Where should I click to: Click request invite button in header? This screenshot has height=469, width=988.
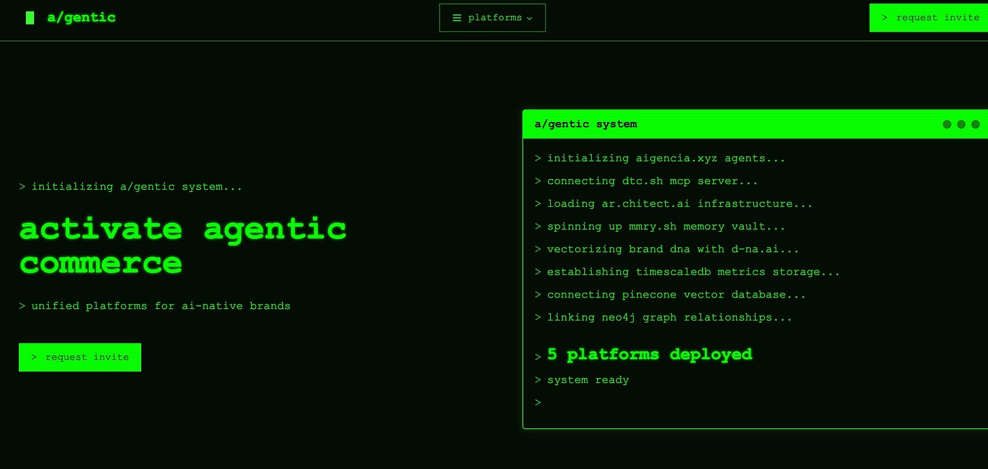point(928,18)
